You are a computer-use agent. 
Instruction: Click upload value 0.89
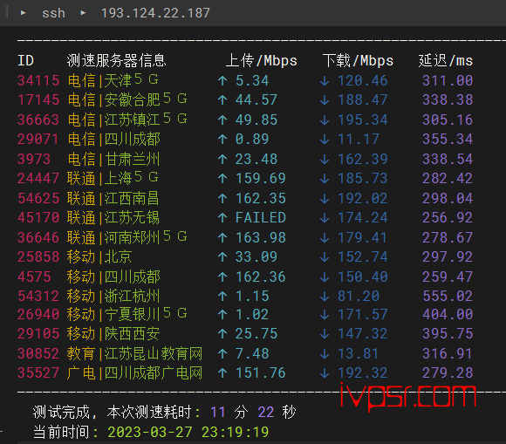[x=252, y=139]
